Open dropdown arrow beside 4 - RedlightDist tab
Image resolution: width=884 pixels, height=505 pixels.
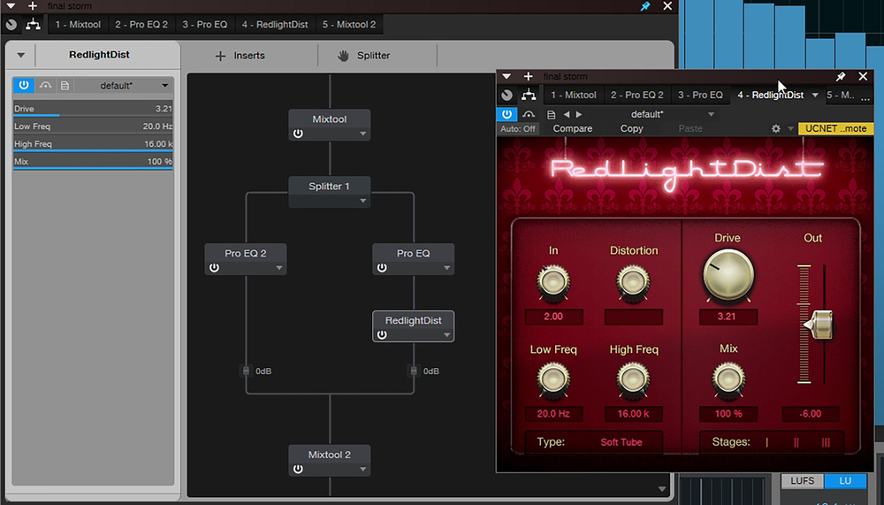pos(815,95)
